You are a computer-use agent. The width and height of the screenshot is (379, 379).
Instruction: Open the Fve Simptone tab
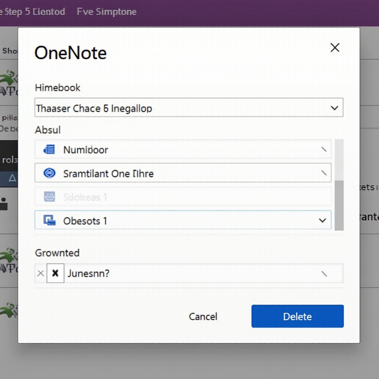tap(107, 11)
